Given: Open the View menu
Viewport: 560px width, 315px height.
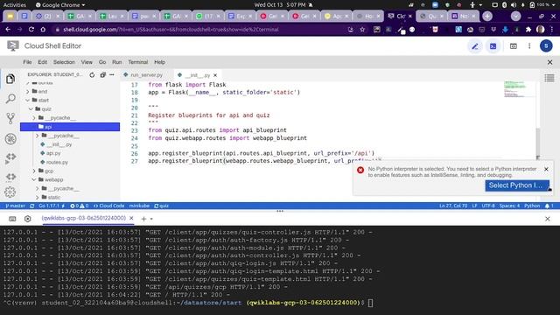Looking at the screenshot, I should 87,62.
